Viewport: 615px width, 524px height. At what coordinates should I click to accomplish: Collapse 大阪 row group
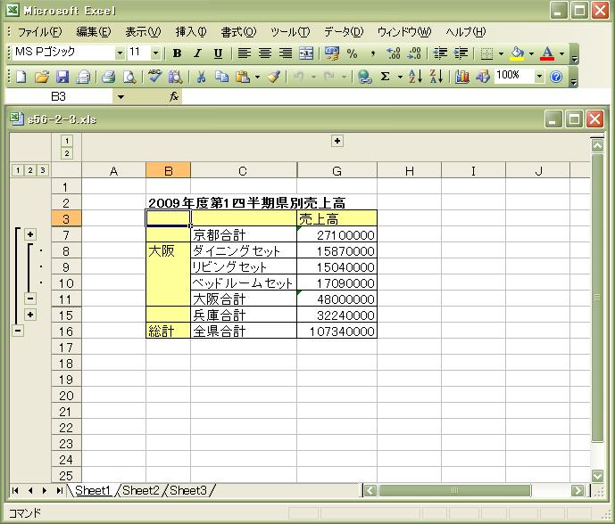[30, 299]
